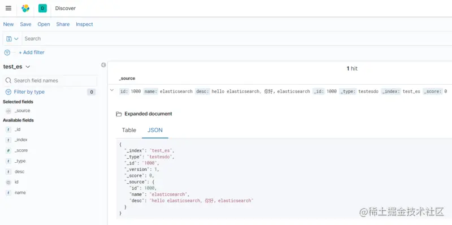
Task: Click the Add filter link
Action: pos(32,53)
